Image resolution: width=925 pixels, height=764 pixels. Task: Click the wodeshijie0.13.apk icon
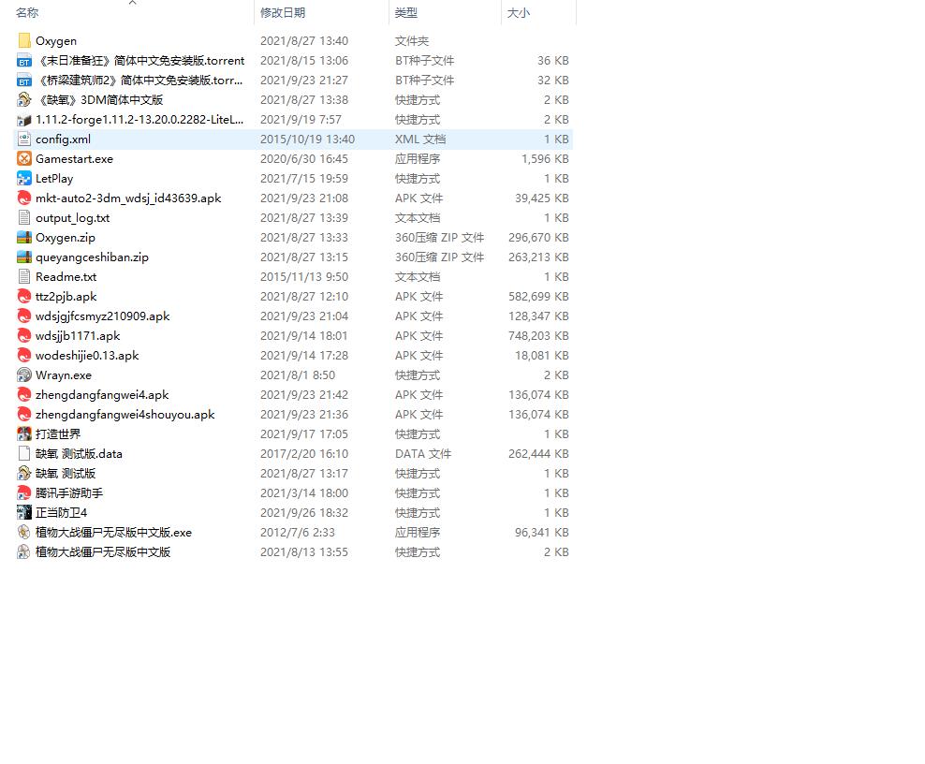pyautogui.click(x=24, y=355)
